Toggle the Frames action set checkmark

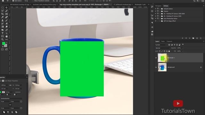[156, 11]
